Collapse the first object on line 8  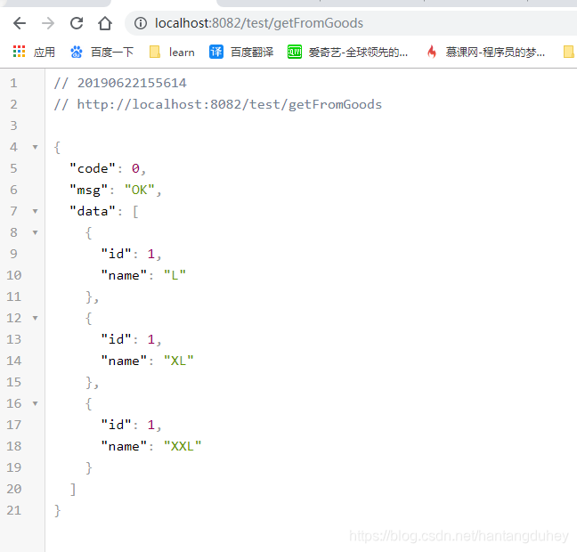click(x=36, y=232)
